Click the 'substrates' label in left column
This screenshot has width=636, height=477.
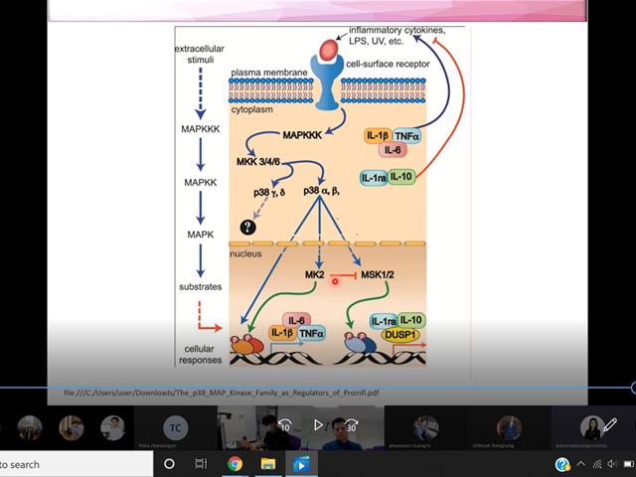pyautogui.click(x=201, y=287)
